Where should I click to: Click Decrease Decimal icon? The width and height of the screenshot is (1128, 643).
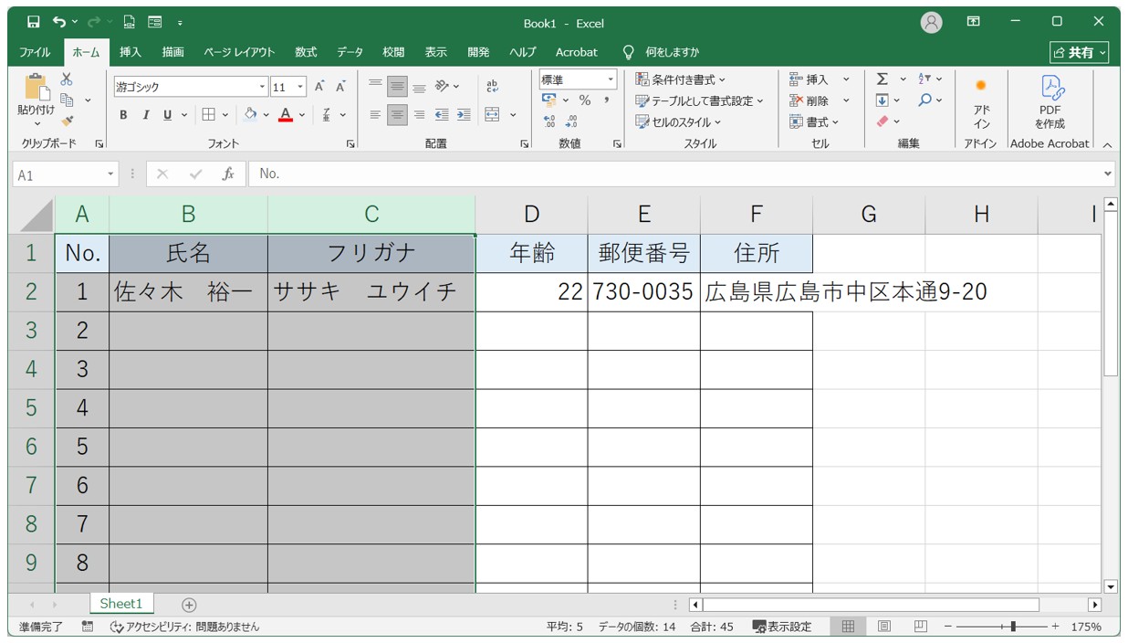571,121
